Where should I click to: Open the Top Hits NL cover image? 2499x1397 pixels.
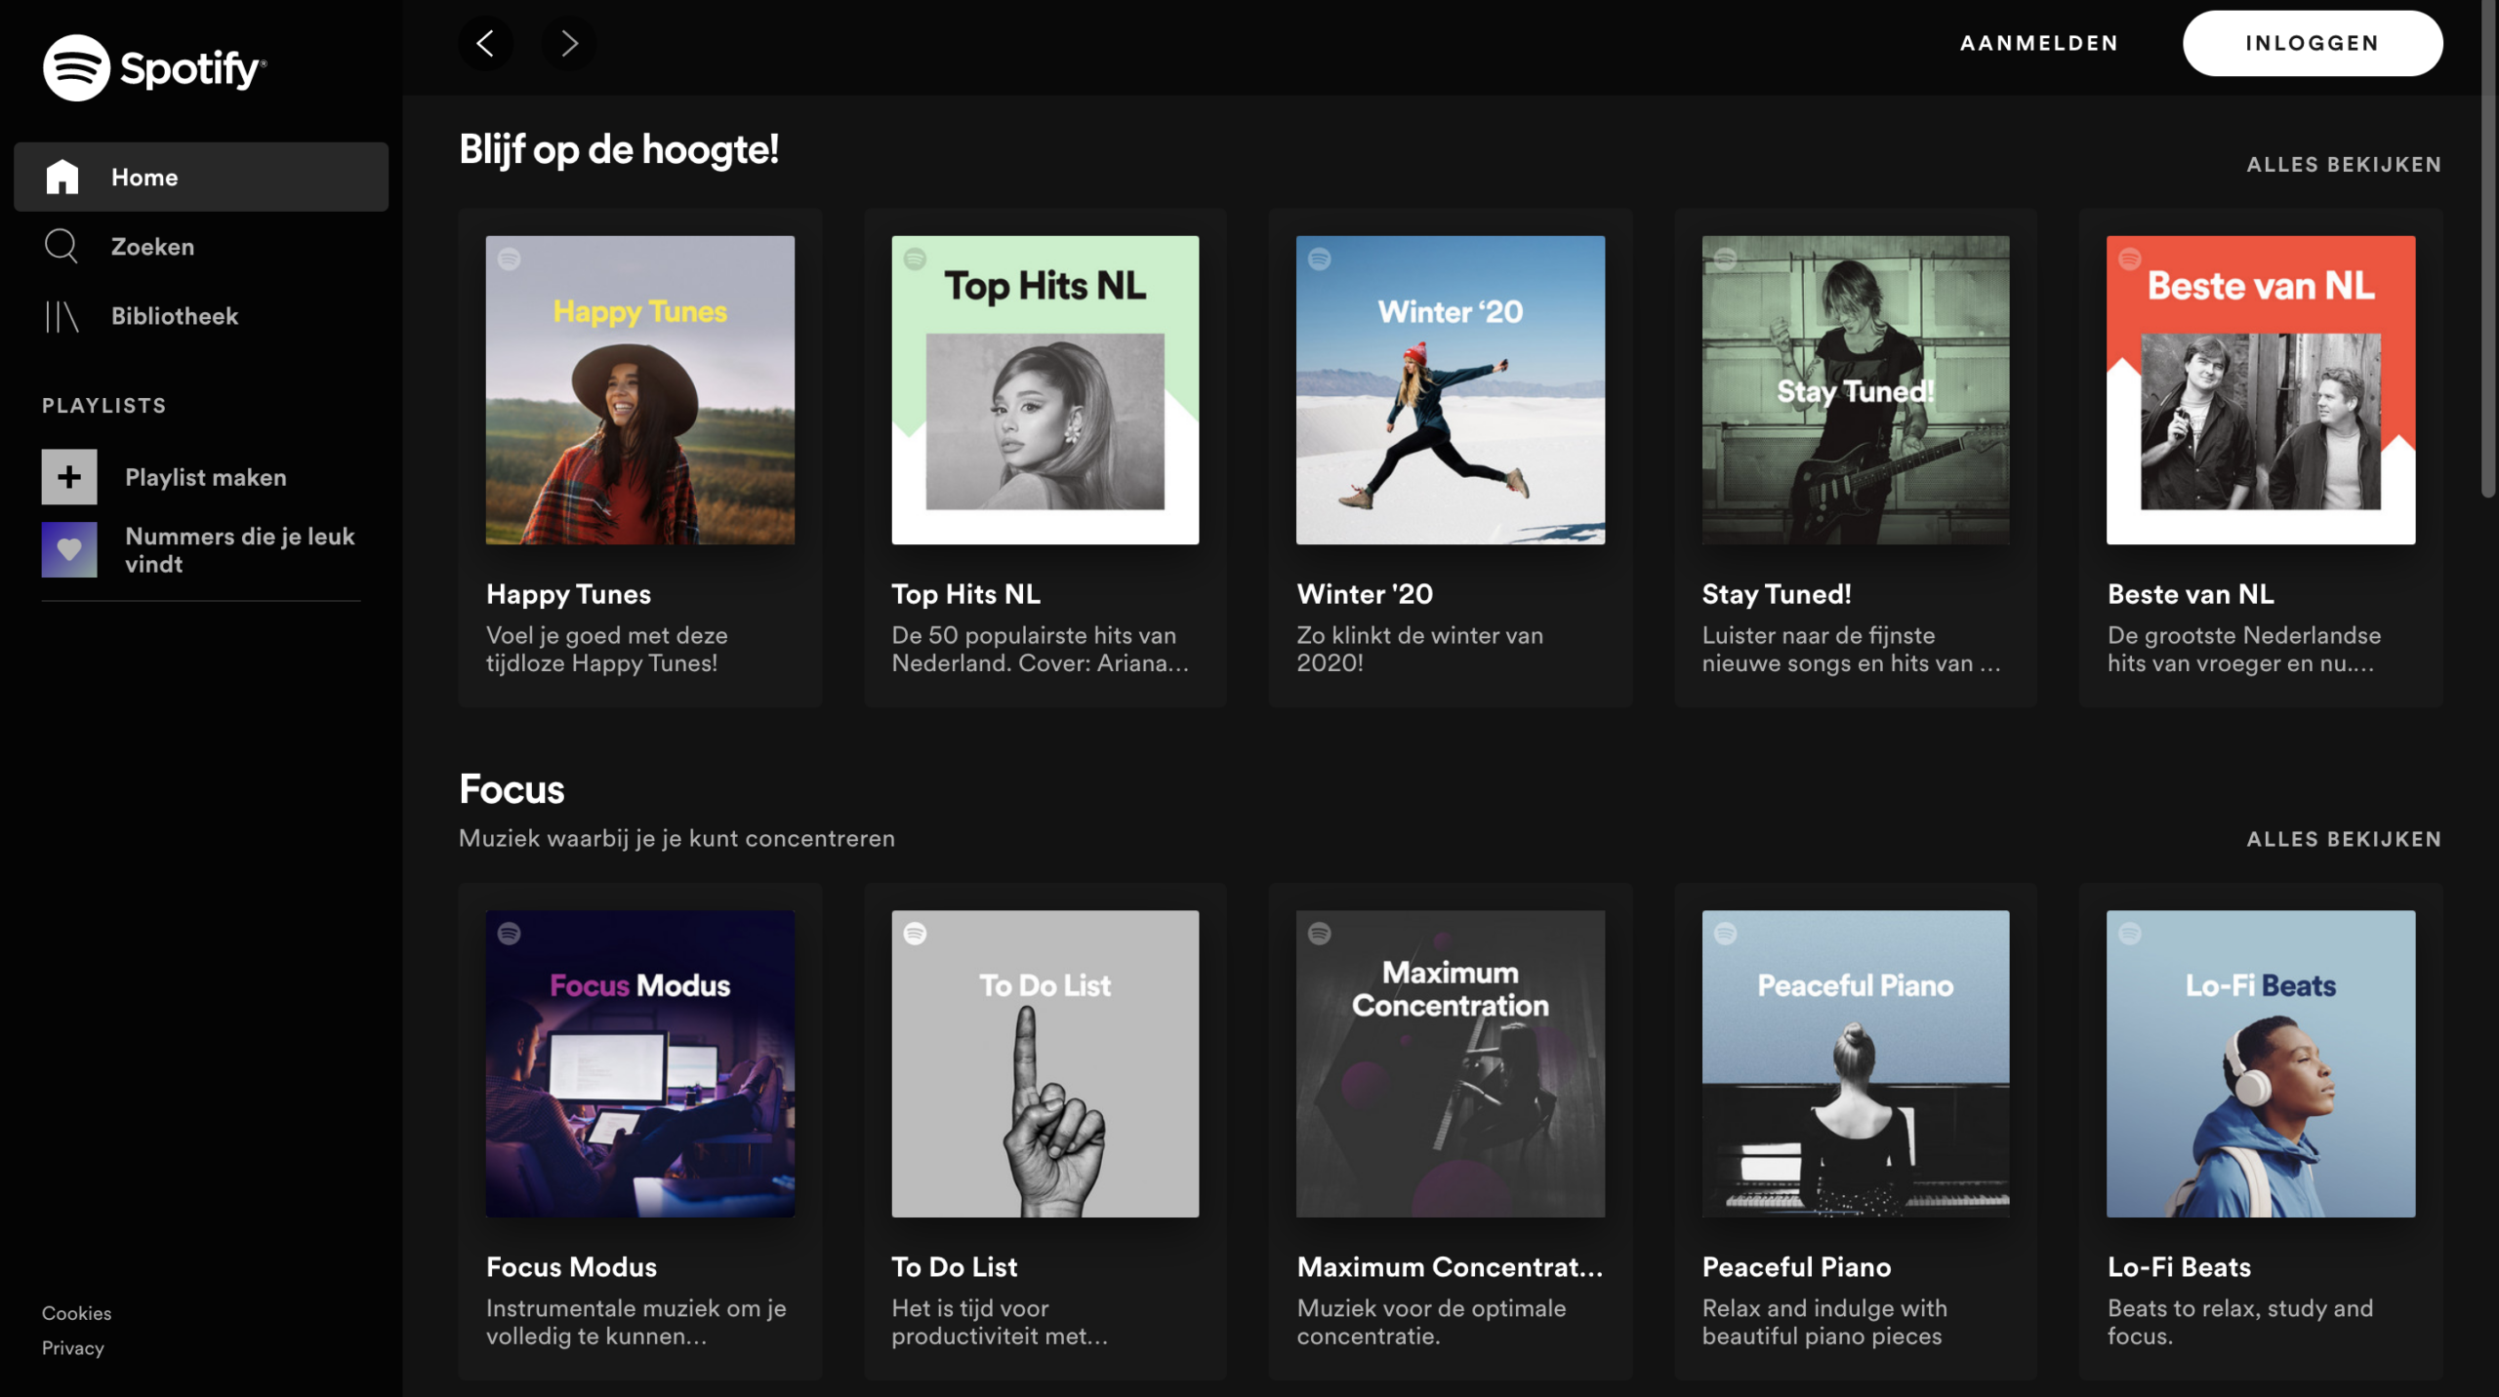[1045, 390]
